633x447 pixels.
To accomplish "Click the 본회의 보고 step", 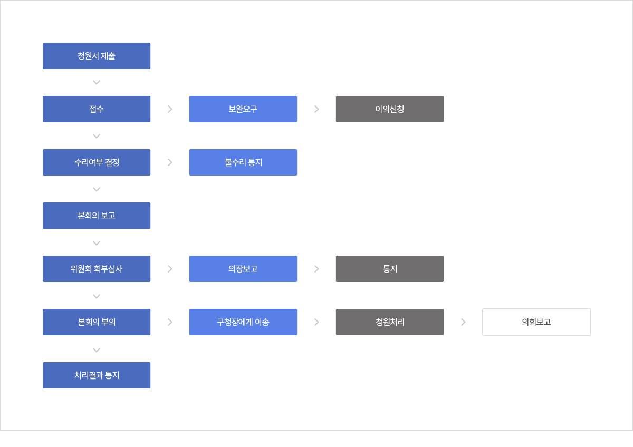I will pos(97,216).
